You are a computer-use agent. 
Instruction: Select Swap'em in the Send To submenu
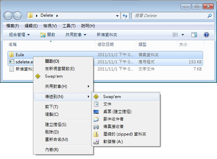click(125, 96)
